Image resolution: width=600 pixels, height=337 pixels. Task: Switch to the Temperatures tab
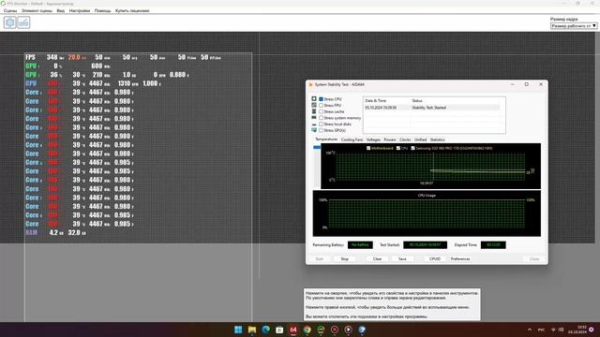click(x=326, y=139)
